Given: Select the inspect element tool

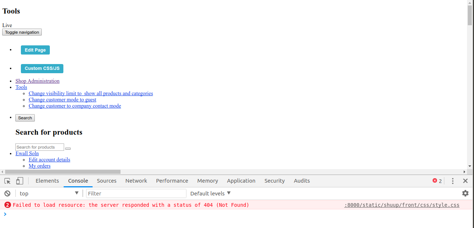Looking at the screenshot, I should [7, 181].
